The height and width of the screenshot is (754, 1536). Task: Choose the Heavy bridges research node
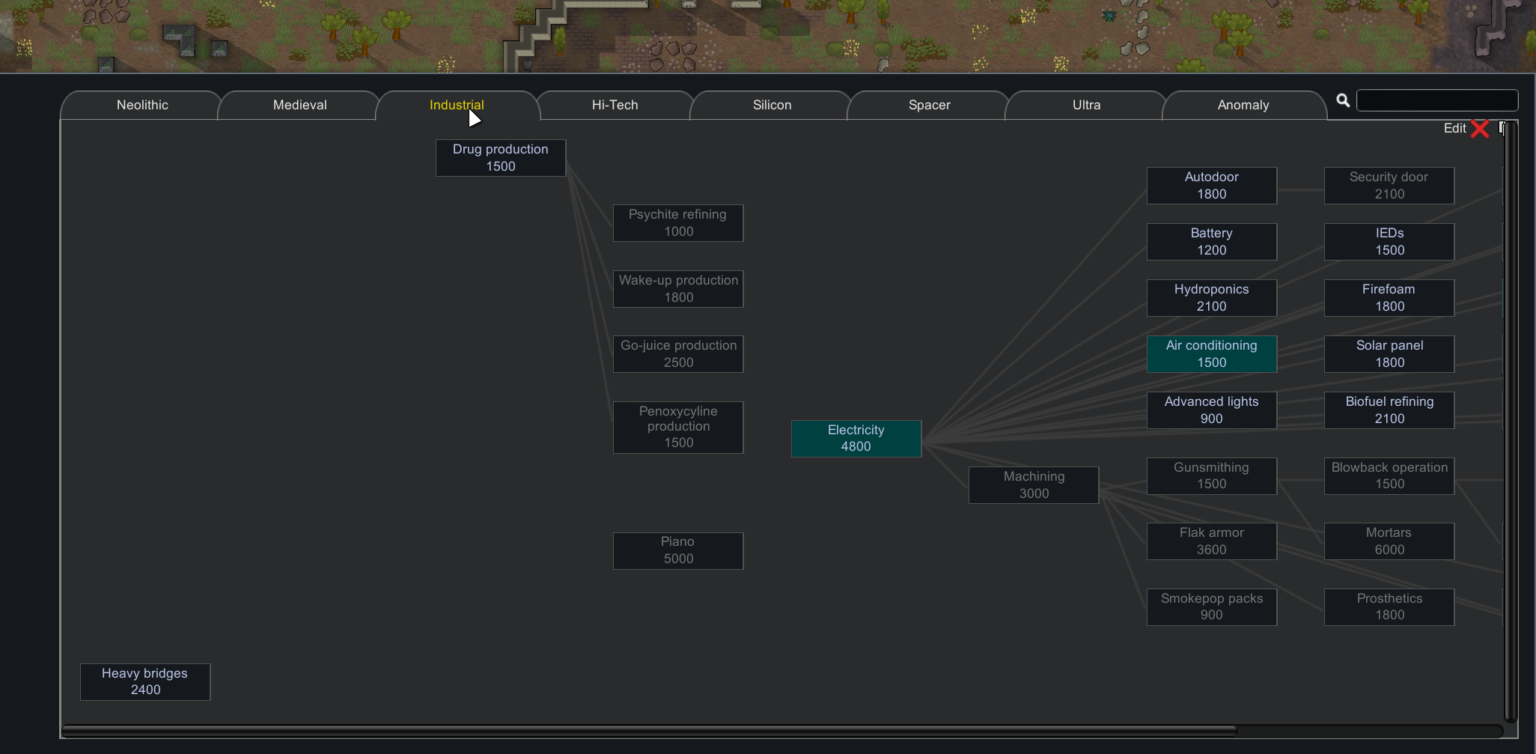[x=145, y=682]
